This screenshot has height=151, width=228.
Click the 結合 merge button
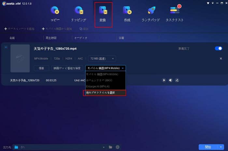pyautogui.click(x=84, y=29)
